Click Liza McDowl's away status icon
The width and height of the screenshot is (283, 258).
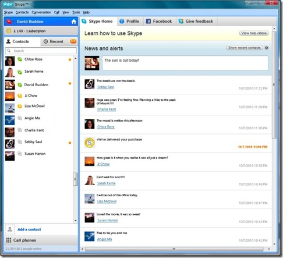coord(20,106)
